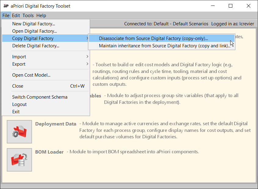Open the Edit menu
Screen dimensions: 258x189
(x=16, y=16)
